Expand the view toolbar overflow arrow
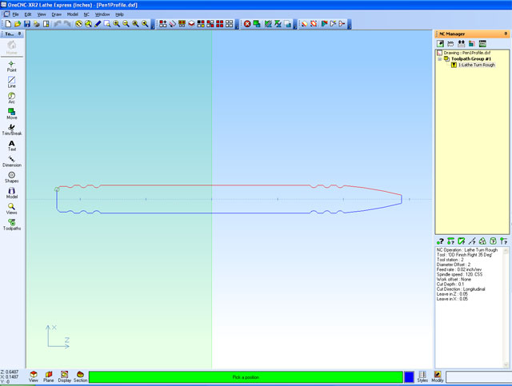The width and height of the screenshot is (512, 386). pos(153,24)
